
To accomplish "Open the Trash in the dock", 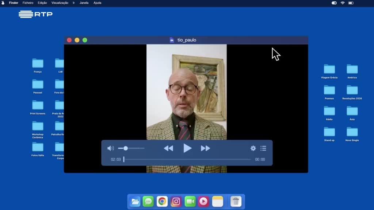I will pos(236,201).
